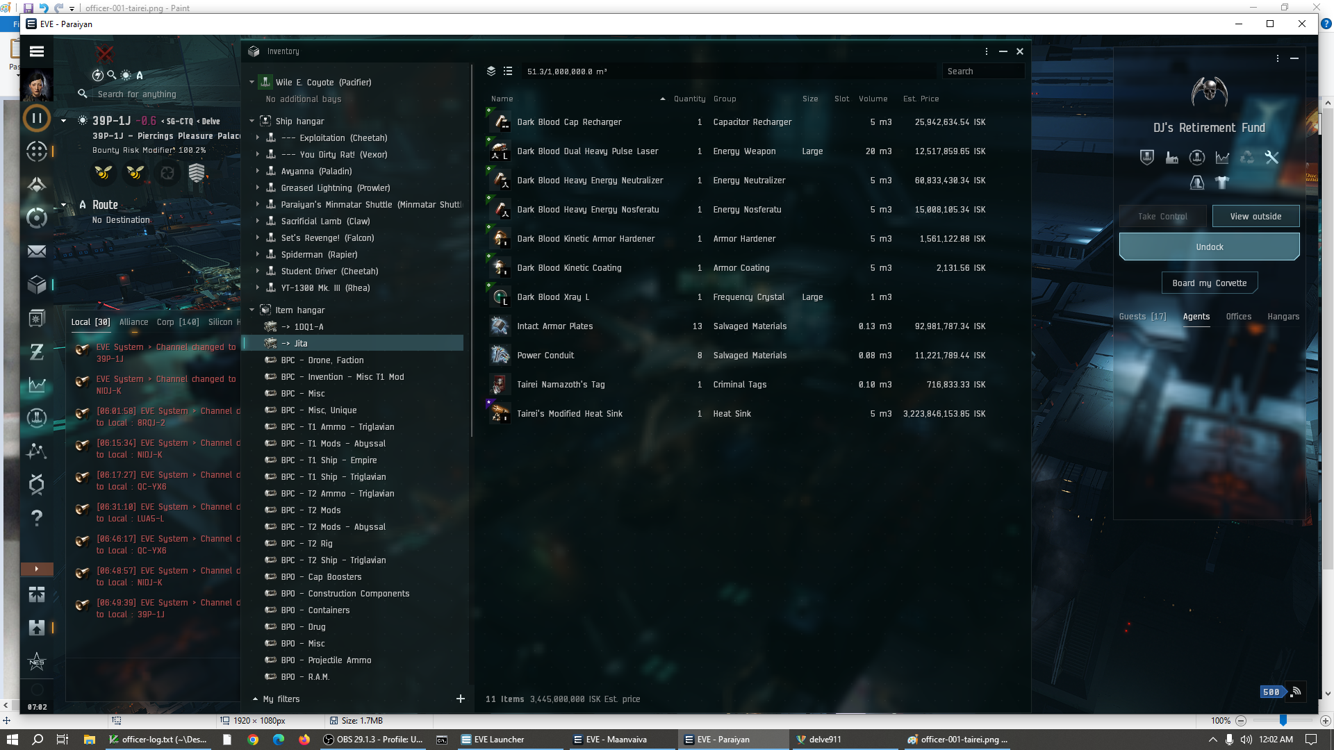1334x750 pixels.
Task: Click the Take Control button
Action: pos(1163,216)
